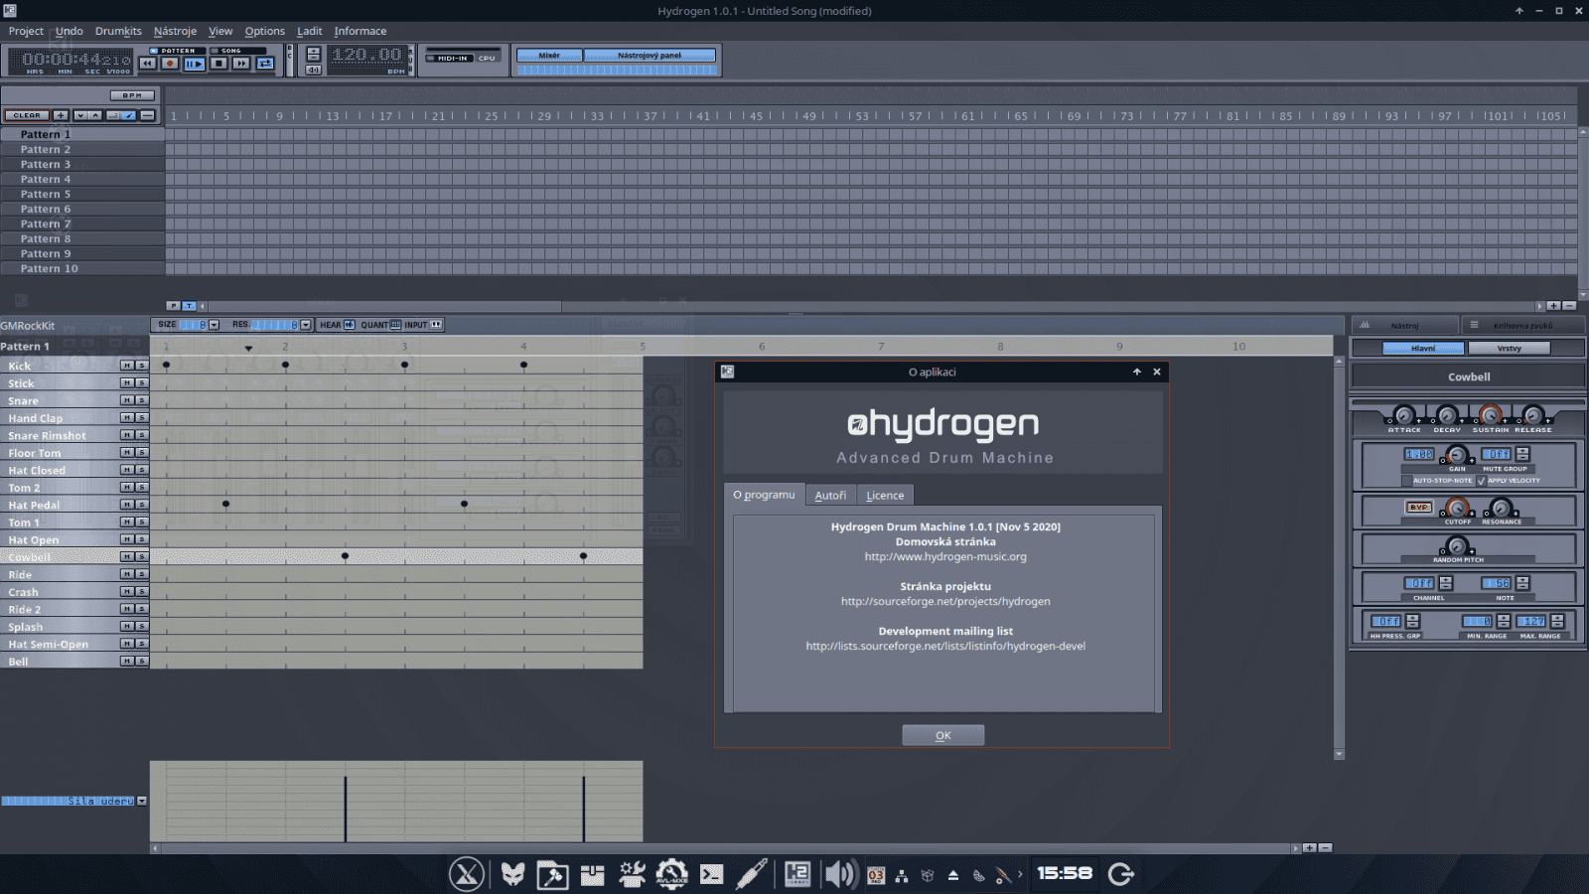Toggle loop song playback
The width and height of the screenshot is (1589, 894).
point(265,64)
